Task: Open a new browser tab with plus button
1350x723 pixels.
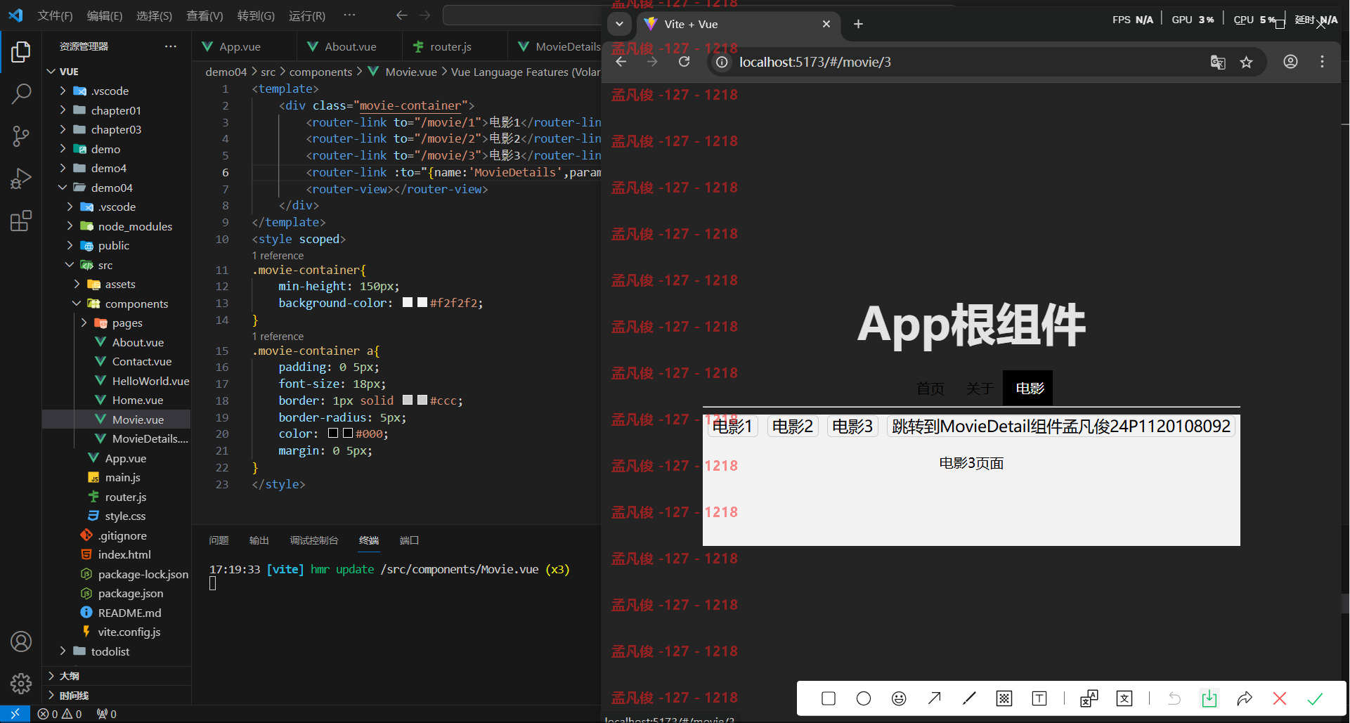Action: [858, 24]
